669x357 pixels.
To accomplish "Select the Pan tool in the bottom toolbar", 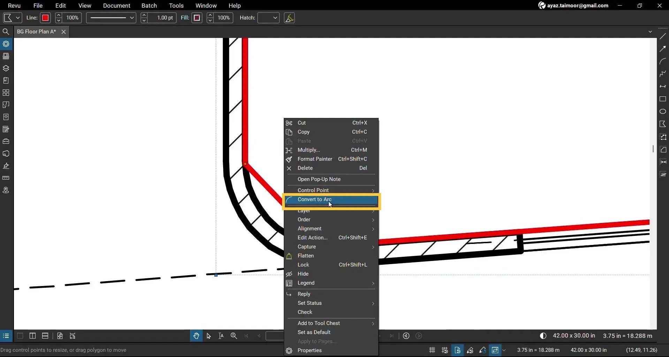I will 196,335.
